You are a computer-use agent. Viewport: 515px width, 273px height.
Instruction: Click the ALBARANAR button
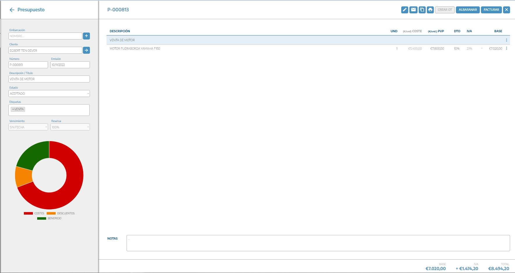point(468,10)
